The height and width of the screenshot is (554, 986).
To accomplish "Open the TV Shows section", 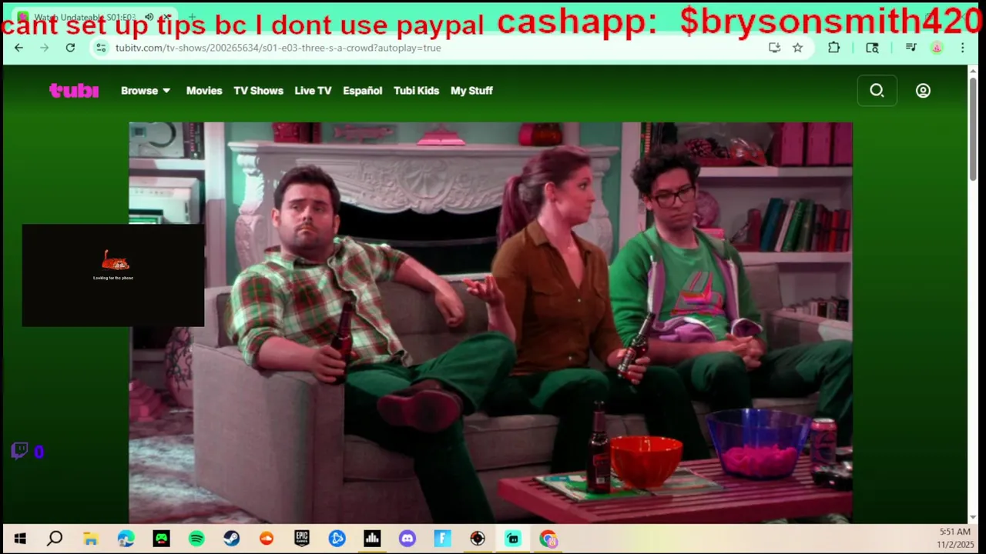I will (x=258, y=91).
